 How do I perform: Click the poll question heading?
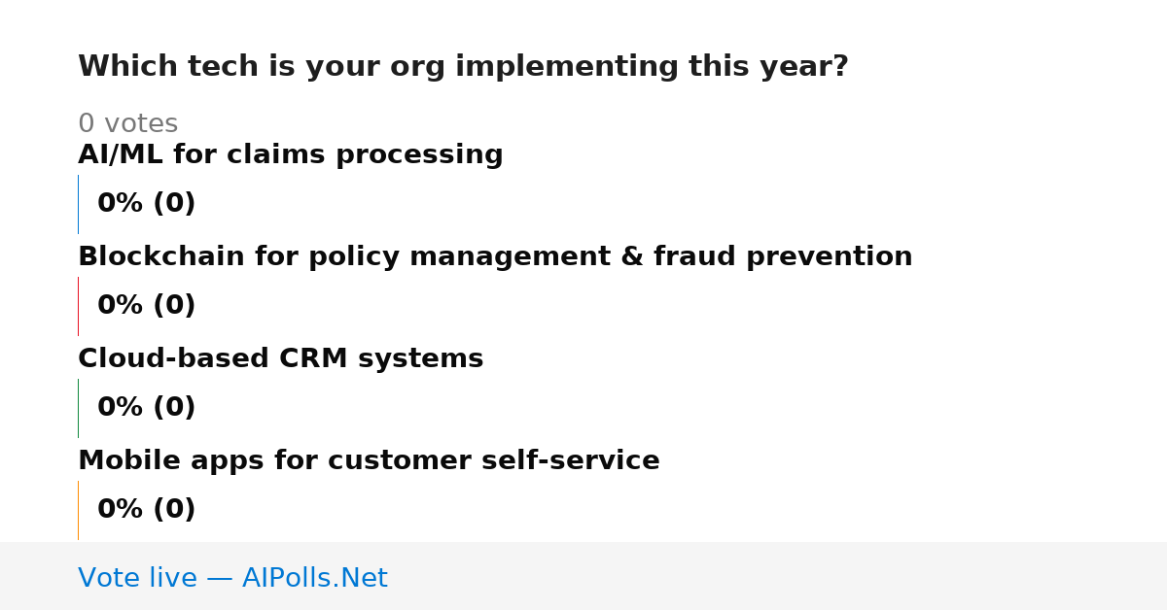tap(463, 67)
